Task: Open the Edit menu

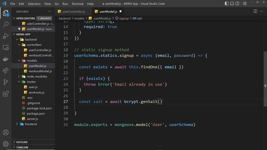Action: pyautogui.click(x=21, y=4)
